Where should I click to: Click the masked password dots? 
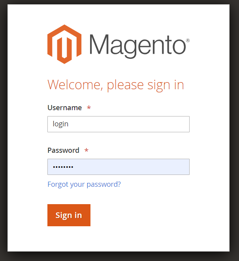point(63,167)
